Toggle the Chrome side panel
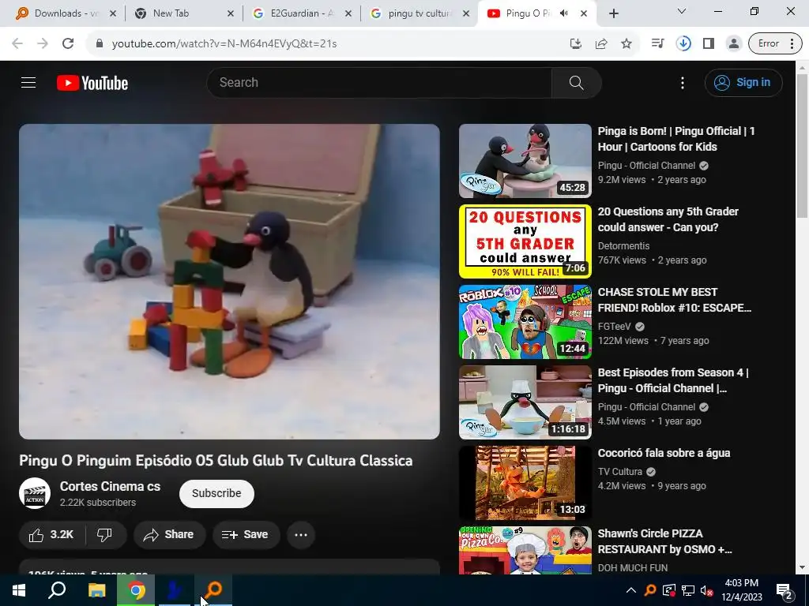The width and height of the screenshot is (809, 606). point(709,43)
